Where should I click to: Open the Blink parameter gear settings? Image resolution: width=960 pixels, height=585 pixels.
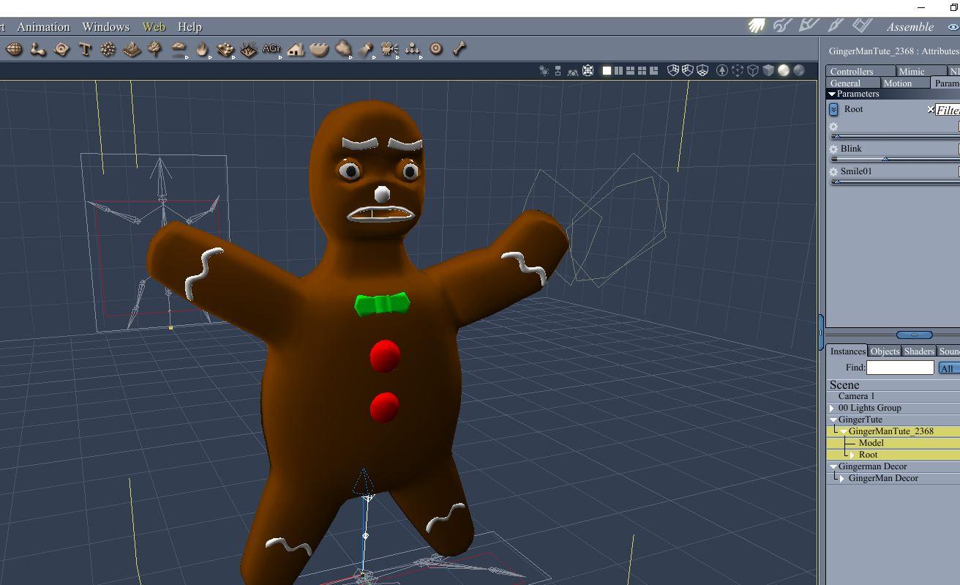click(833, 149)
